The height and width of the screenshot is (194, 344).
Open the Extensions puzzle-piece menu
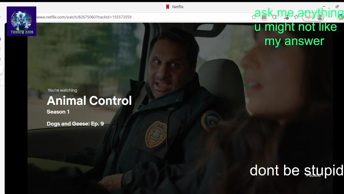tap(274, 17)
